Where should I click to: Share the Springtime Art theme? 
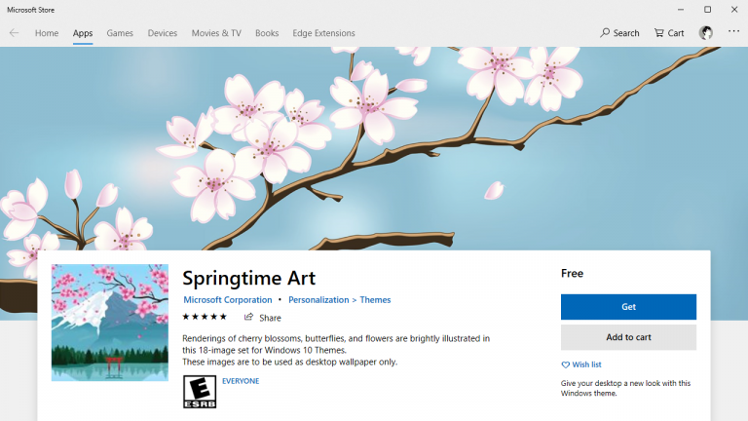262,318
